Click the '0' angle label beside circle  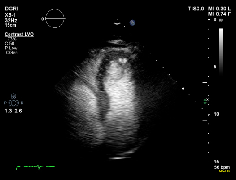[43, 19]
